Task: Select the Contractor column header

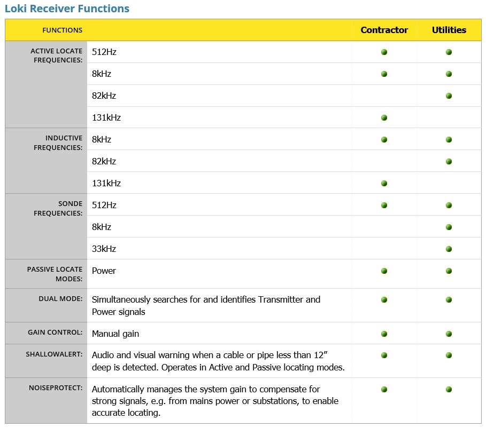Action: point(384,30)
